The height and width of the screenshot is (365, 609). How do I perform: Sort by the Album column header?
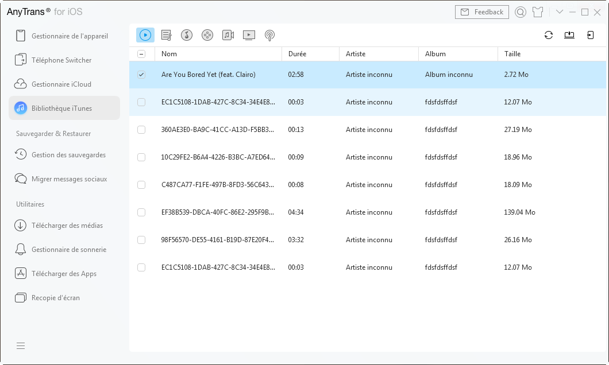458,54
